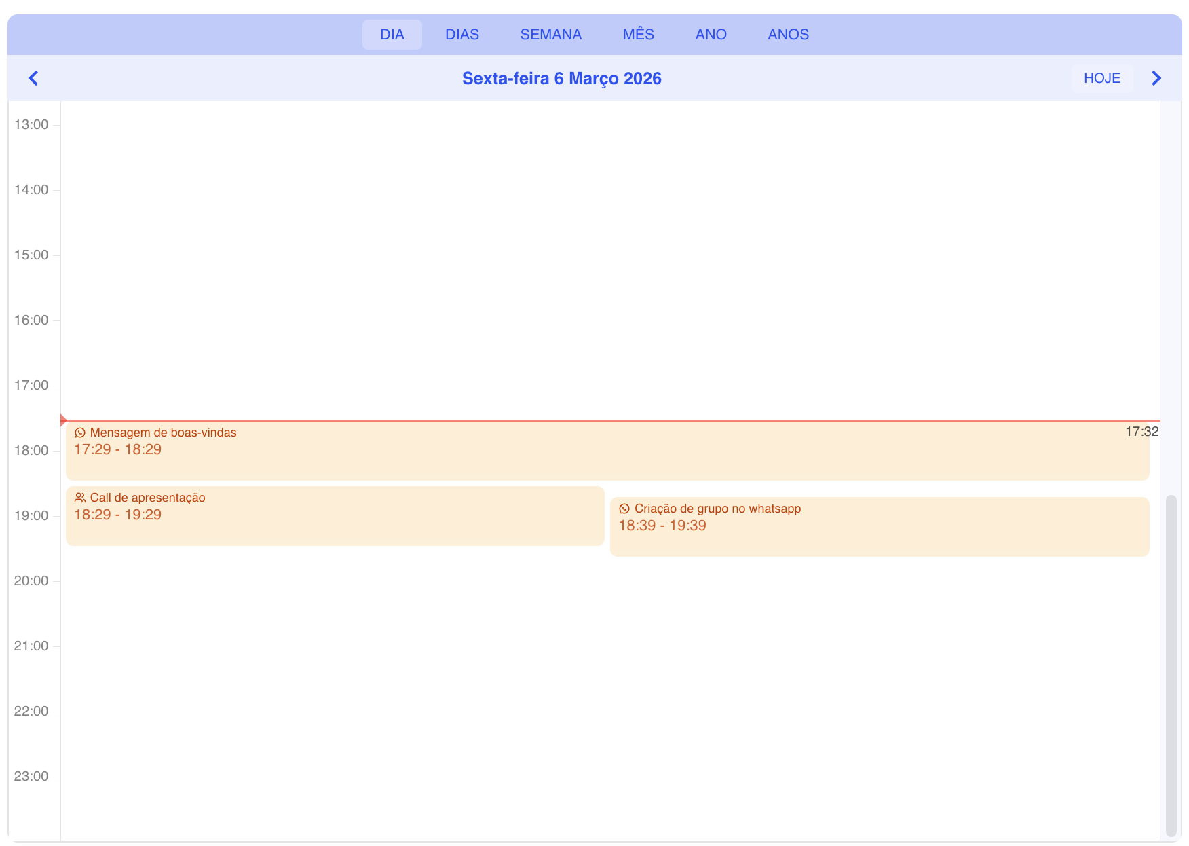The height and width of the screenshot is (846, 1189).
Task: Click people icon on Call de apresentação
Action: (80, 498)
